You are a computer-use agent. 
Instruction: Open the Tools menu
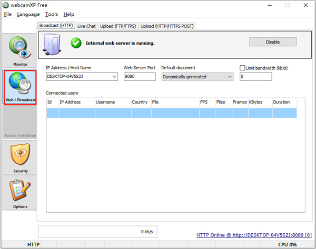(x=52, y=14)
